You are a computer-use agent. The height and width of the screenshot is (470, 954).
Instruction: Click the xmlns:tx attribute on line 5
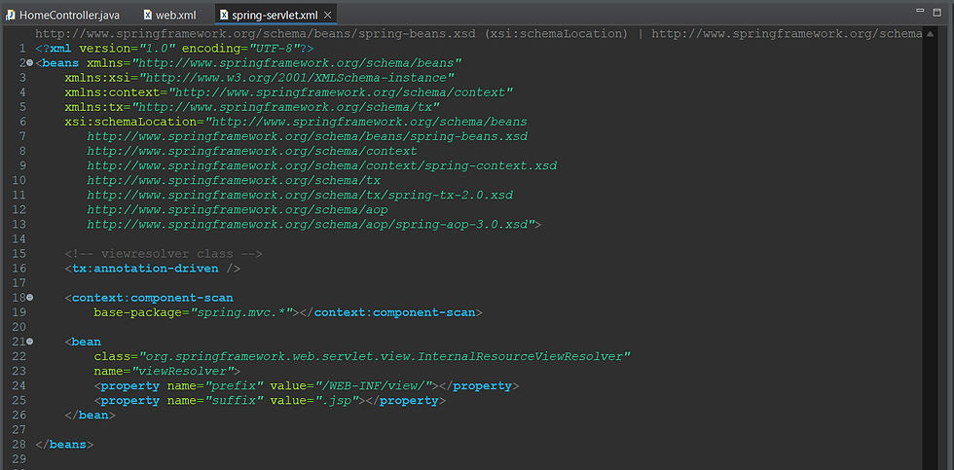252,106
